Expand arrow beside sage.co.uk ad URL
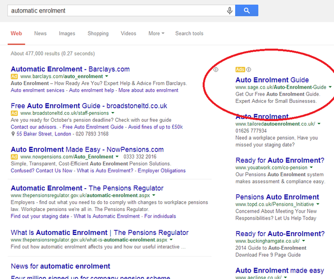 click(330, 87)
